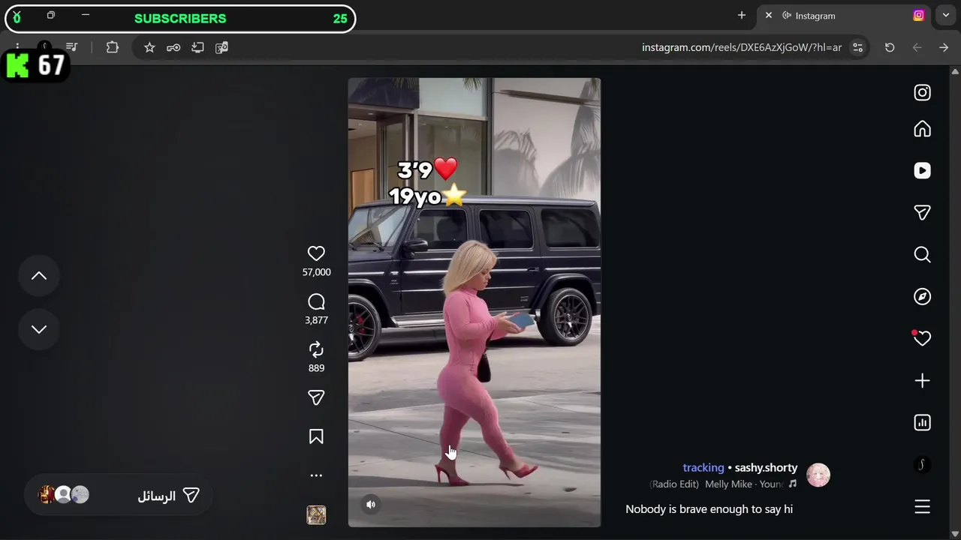Click the 889 reposts count
The width and height of the screenshot is (961, 540).
tap(316, 368)
